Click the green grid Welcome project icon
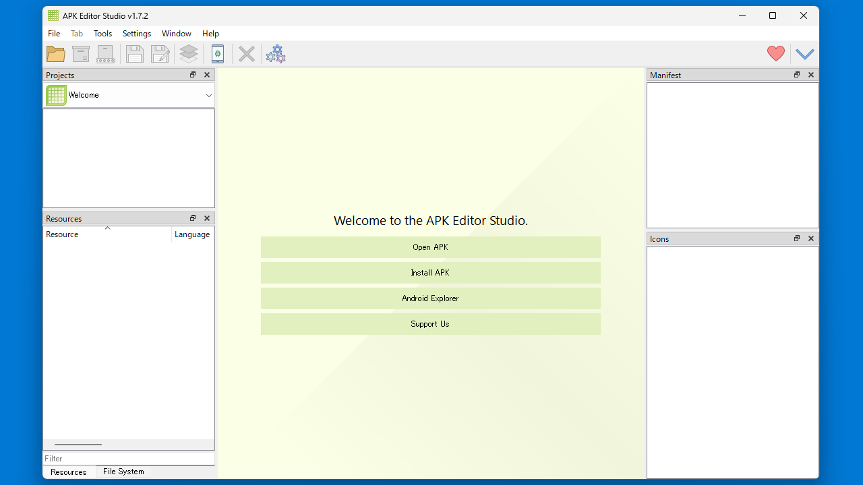This screenshot has height=485, width=863. point(56,95)
